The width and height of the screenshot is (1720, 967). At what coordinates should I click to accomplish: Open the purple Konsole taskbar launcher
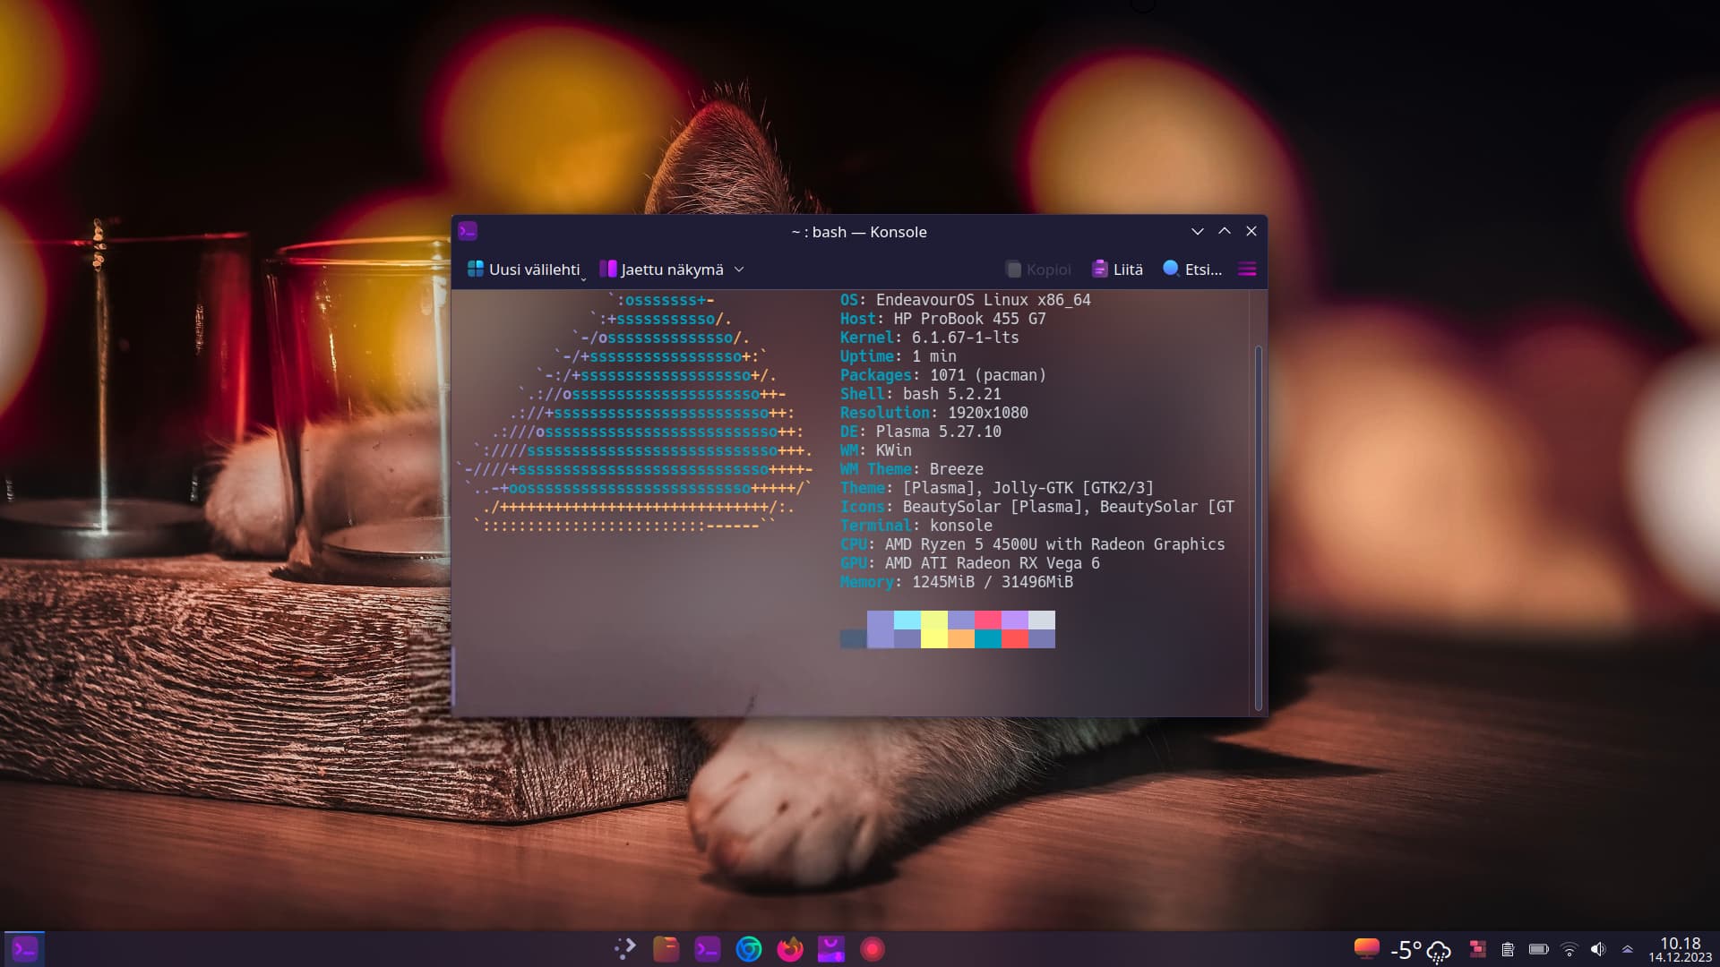708,949
